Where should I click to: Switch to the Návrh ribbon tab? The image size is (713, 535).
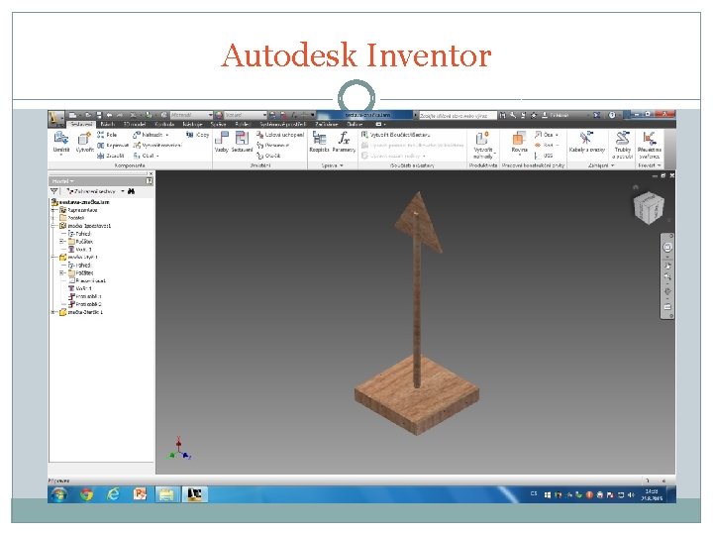[108, 124]
